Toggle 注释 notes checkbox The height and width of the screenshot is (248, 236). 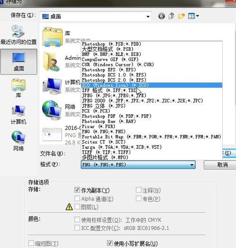coord(139,190)
